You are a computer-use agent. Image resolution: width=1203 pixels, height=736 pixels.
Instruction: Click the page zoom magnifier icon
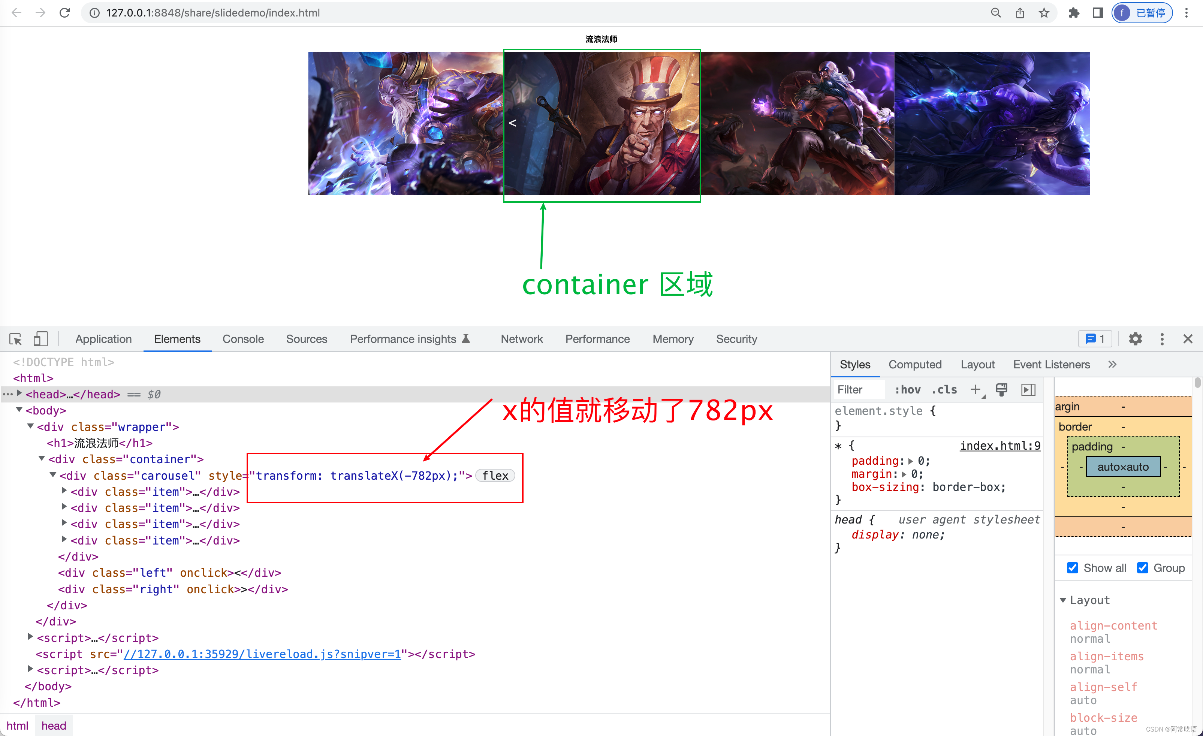pyautogui.click(x=996, y=13)
